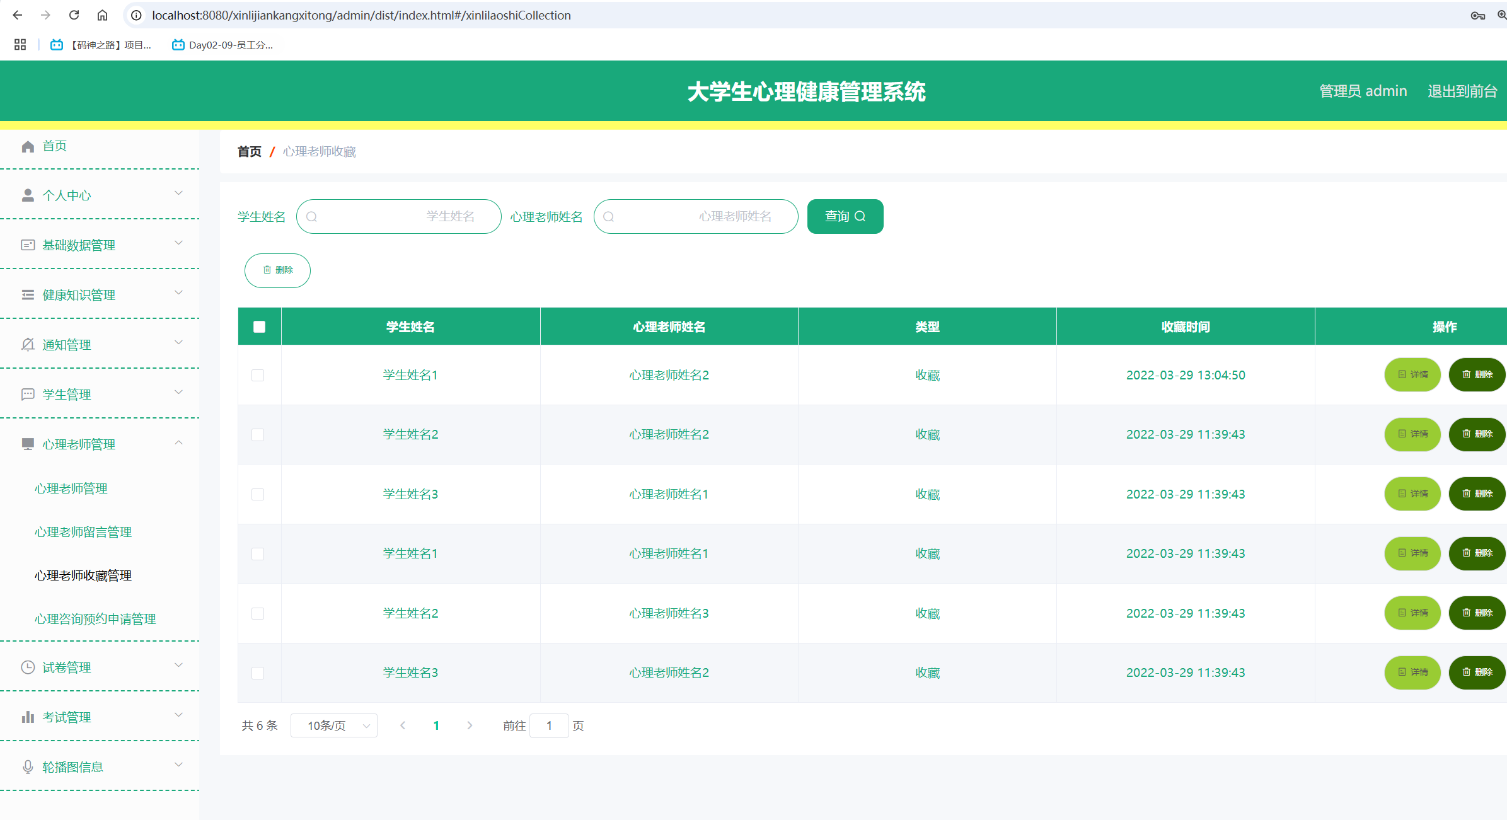Viewport: 1507px width, 820px height.
Task: Click the 首页 home icon in sidebar
Action: coord(28,146)
